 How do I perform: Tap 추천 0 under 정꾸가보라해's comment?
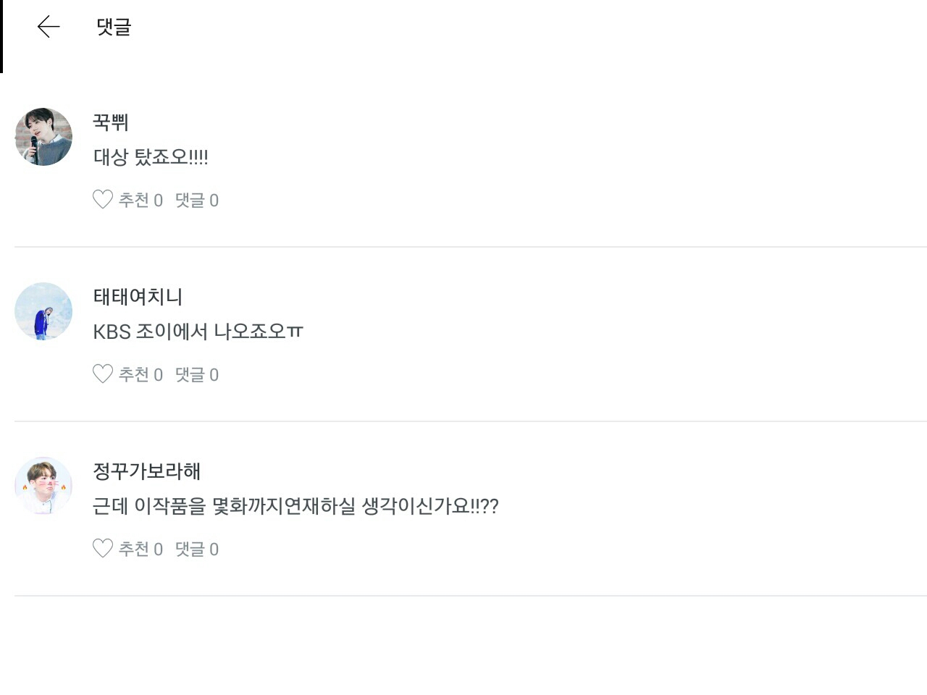(141, 549)
